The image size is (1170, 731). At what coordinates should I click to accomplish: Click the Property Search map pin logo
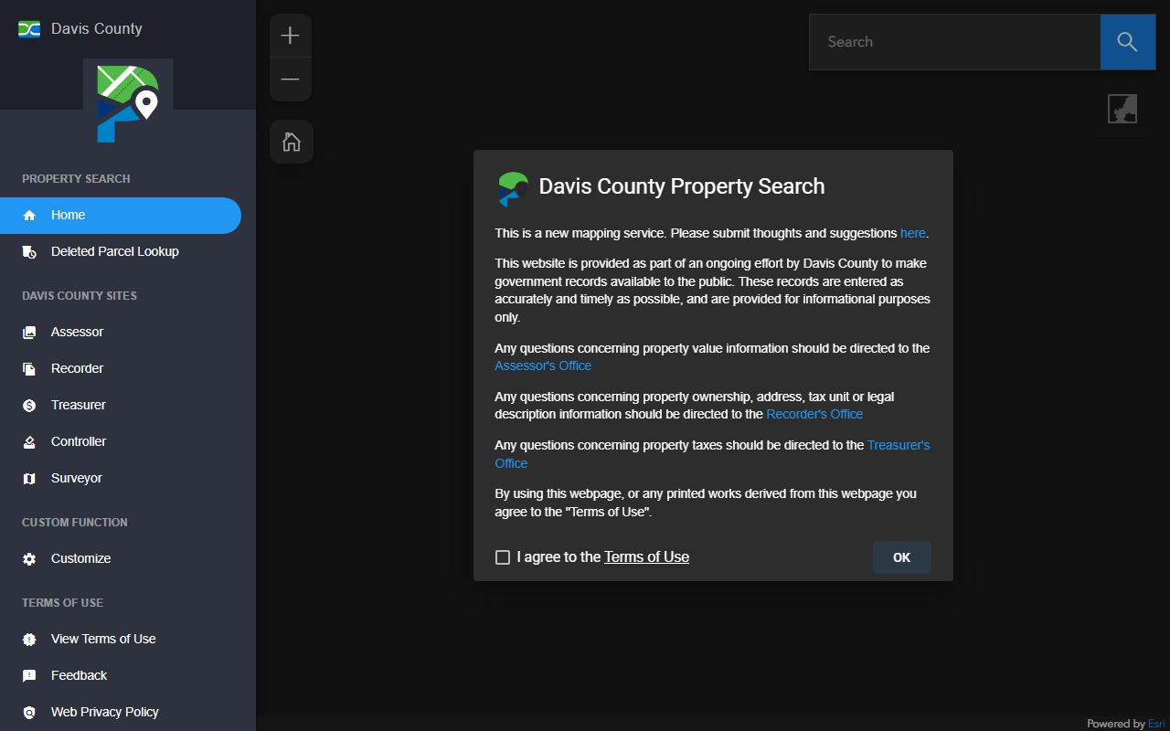[x=128, y=103]
